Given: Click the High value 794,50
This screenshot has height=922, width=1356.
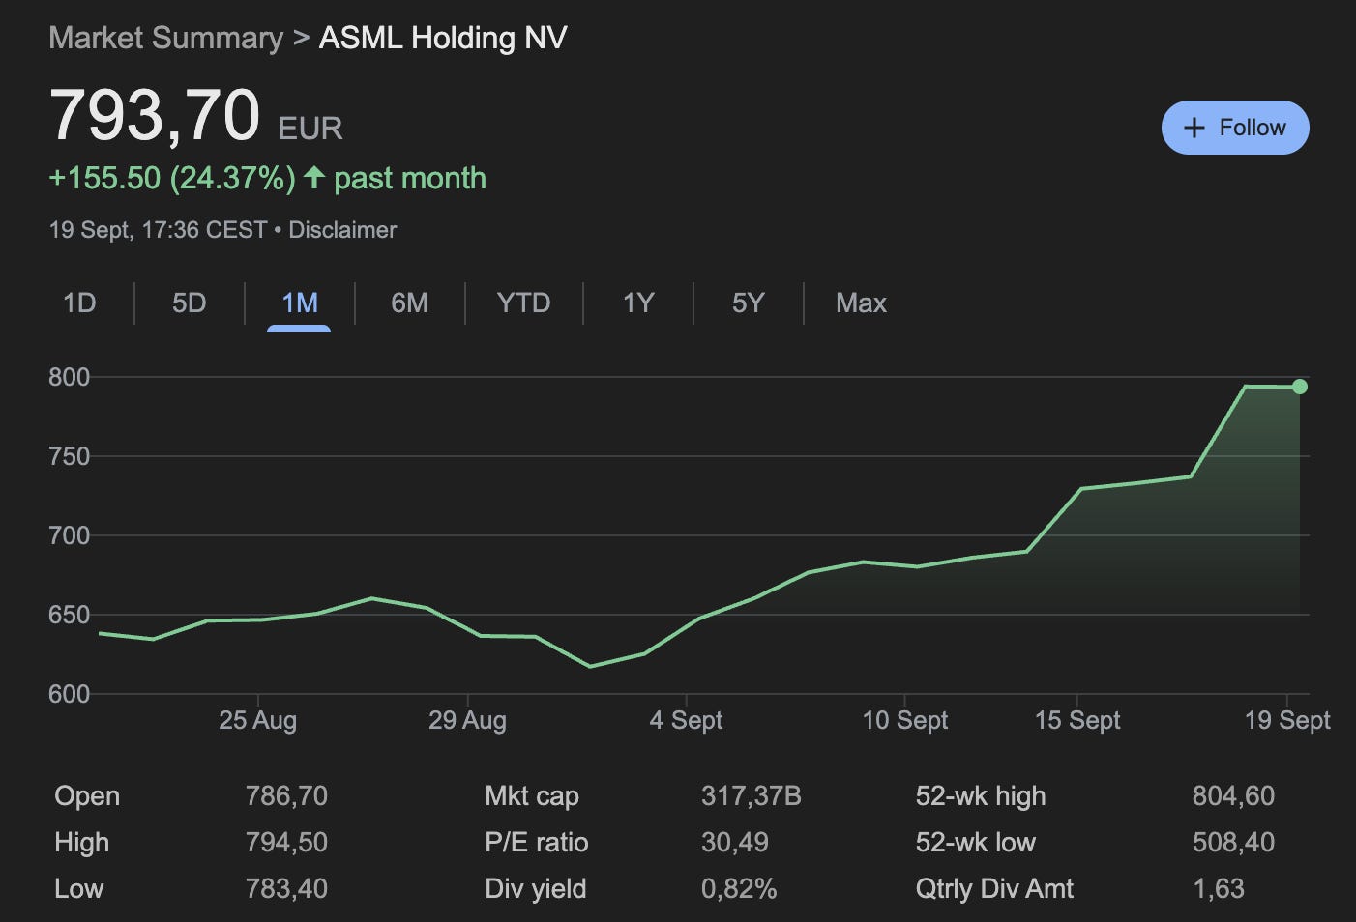Looking at the screenshot, I should [286, 843].
